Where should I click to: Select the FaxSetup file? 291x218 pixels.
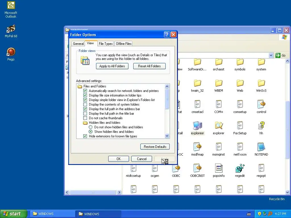pyautogui.click(x=240, y=128)
